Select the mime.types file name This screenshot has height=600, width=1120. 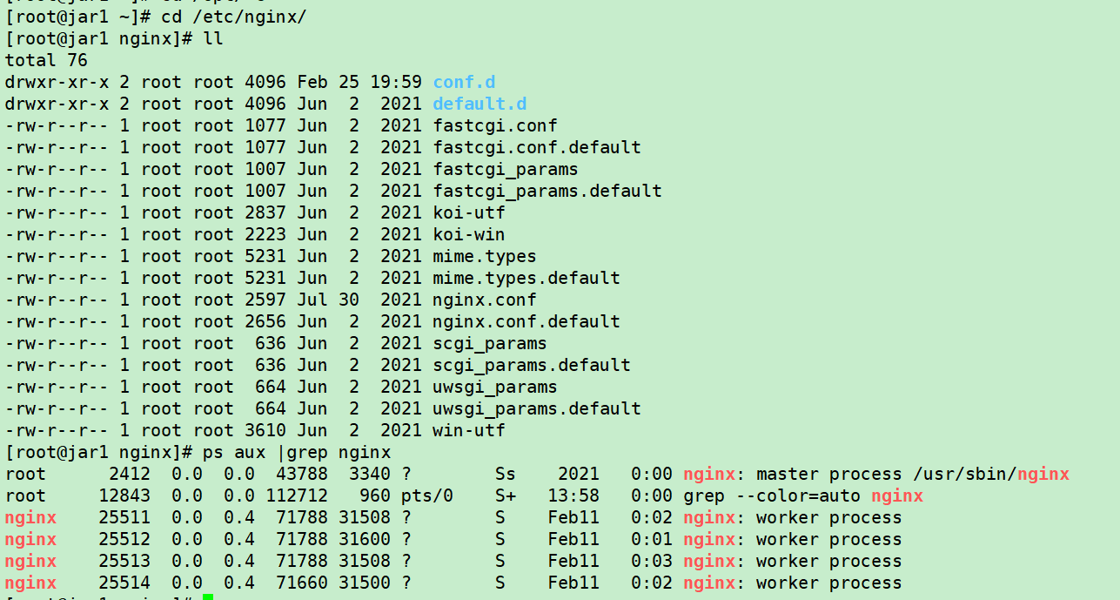click(x=484, y=256)
